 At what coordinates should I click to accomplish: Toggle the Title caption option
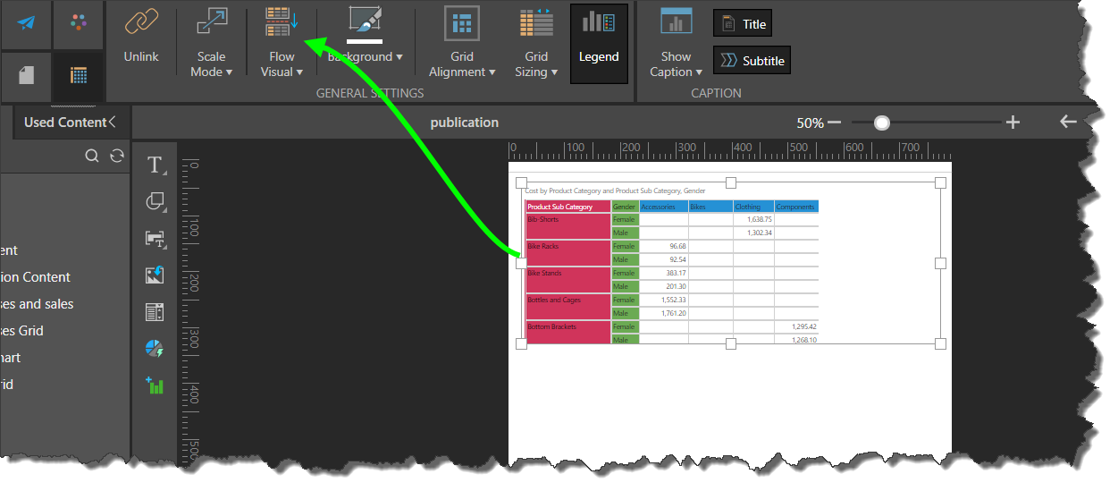tap(743, 24)
